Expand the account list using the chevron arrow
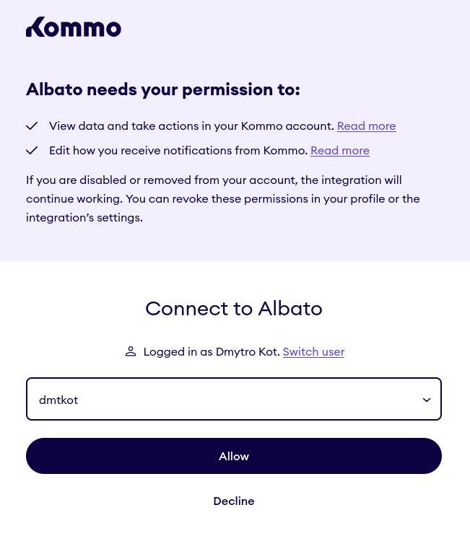The height and width of the screenshot is (536, 470). click(x=427, y=400)
